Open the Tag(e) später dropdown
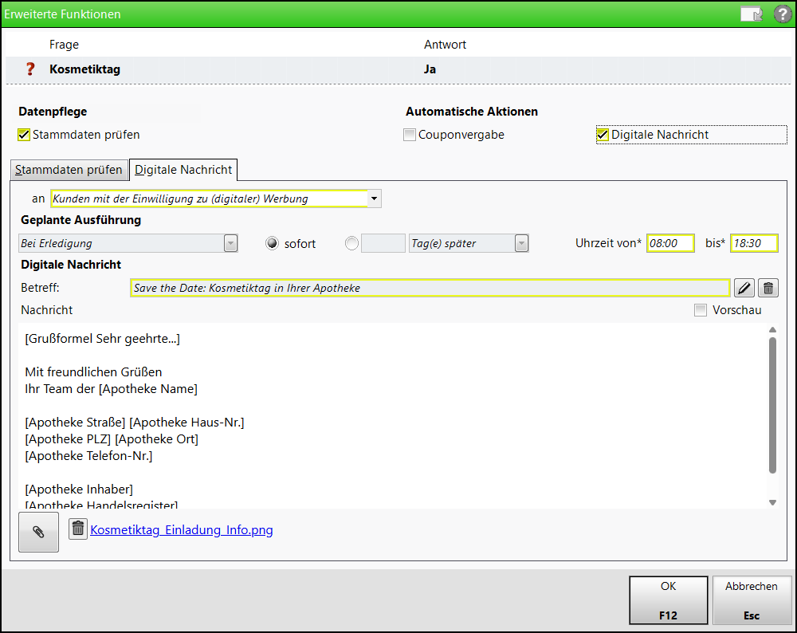 [x=521, y=244]
